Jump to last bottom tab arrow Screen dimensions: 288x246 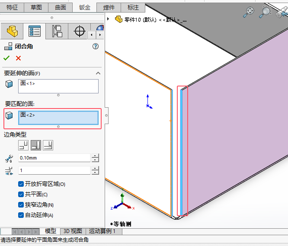point(36,232)
